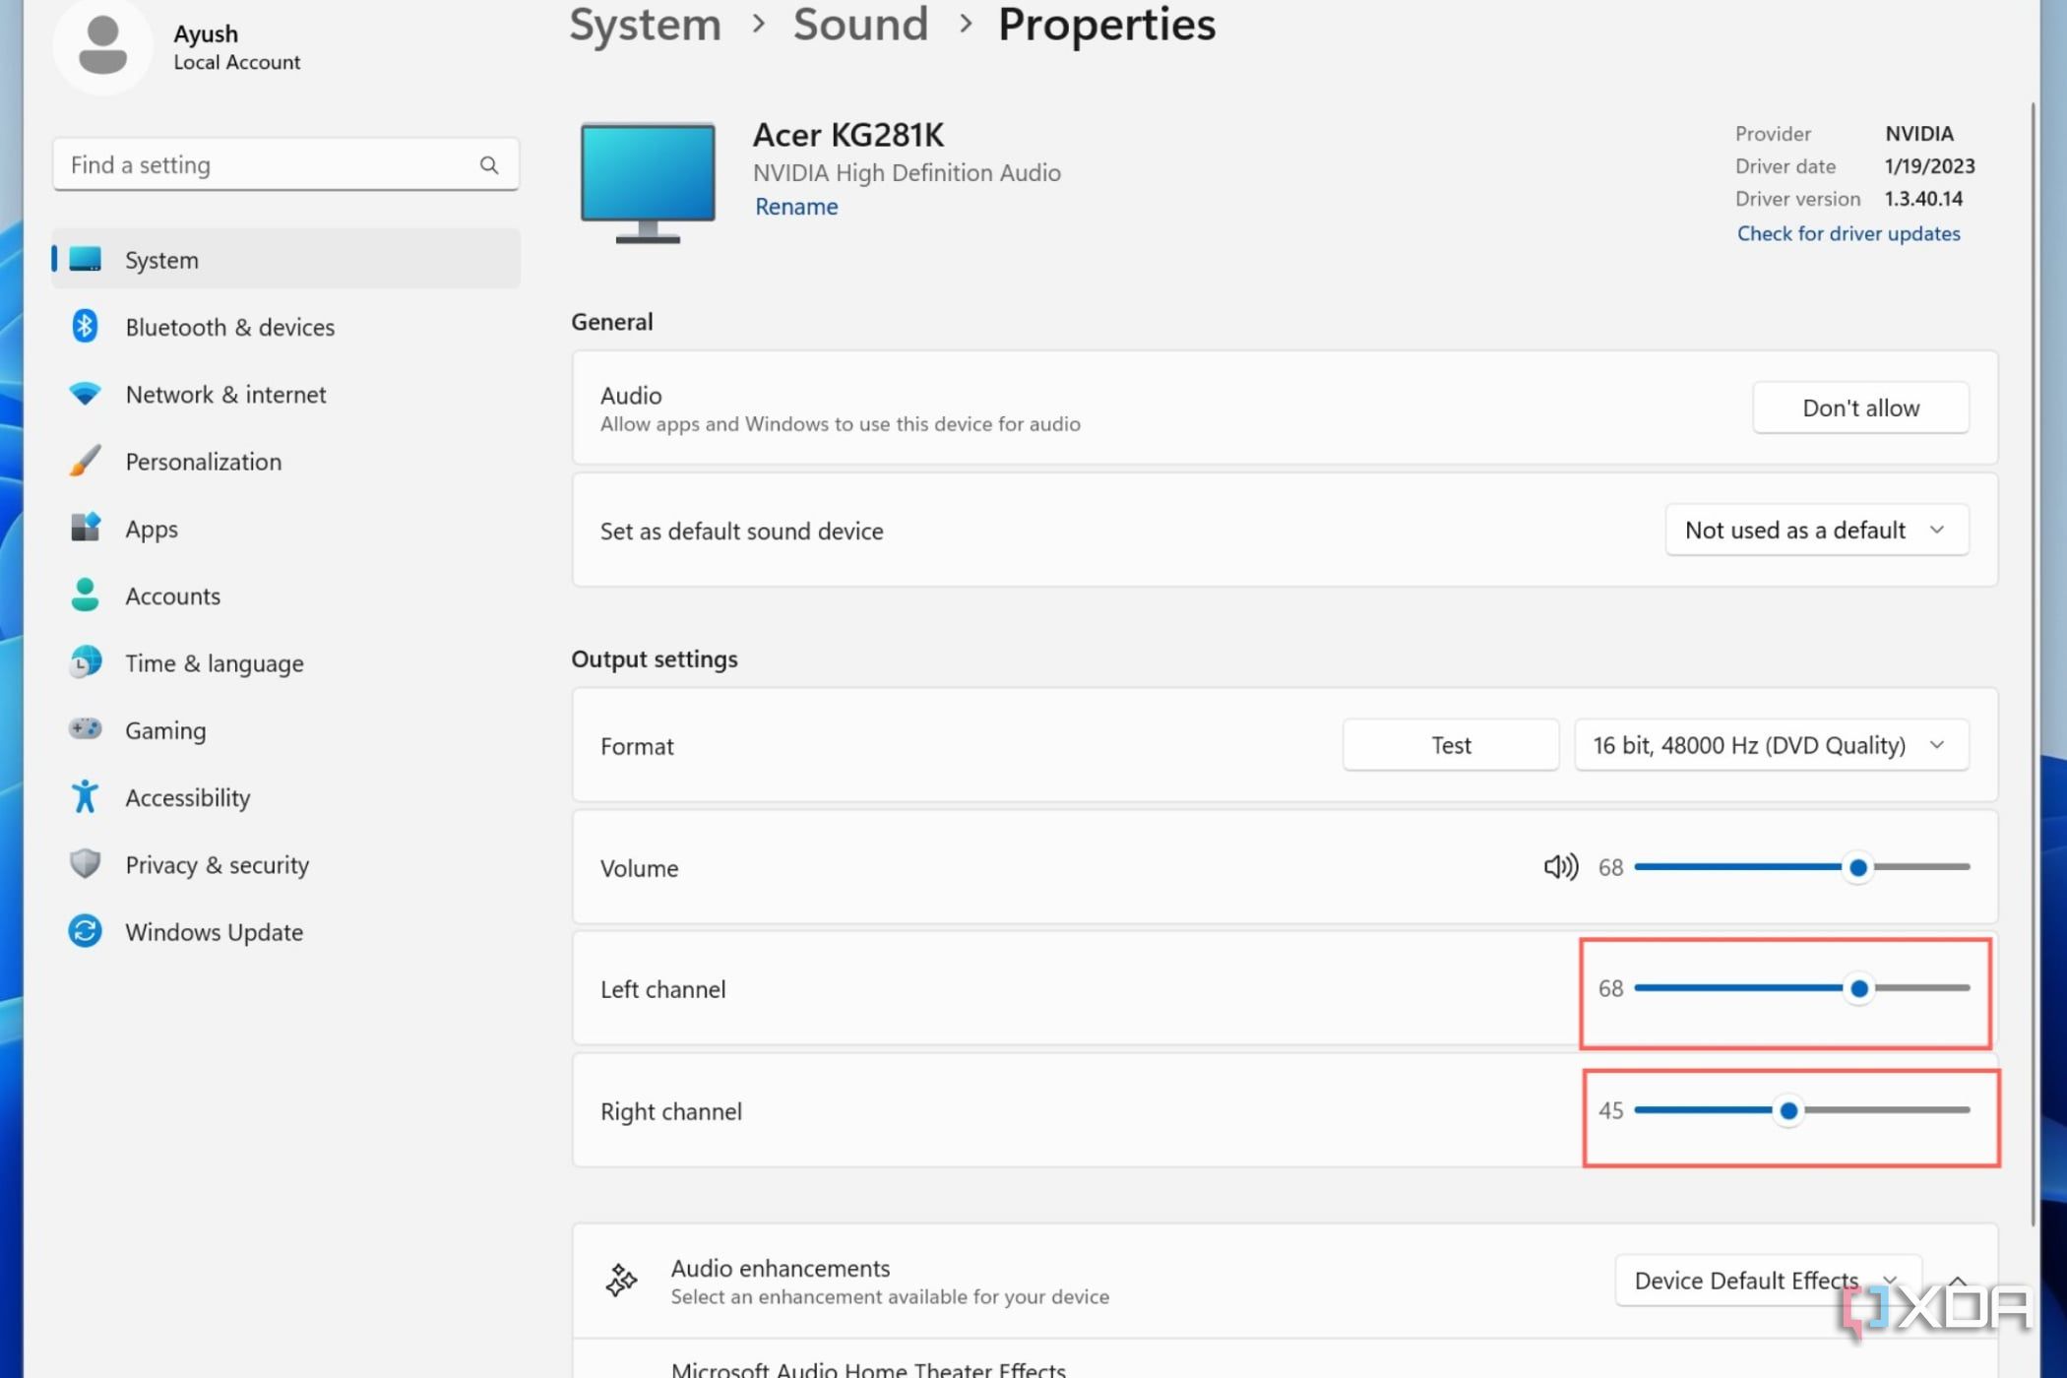
Task: Open Accessibility via the person icon
Action: (86, 797)
